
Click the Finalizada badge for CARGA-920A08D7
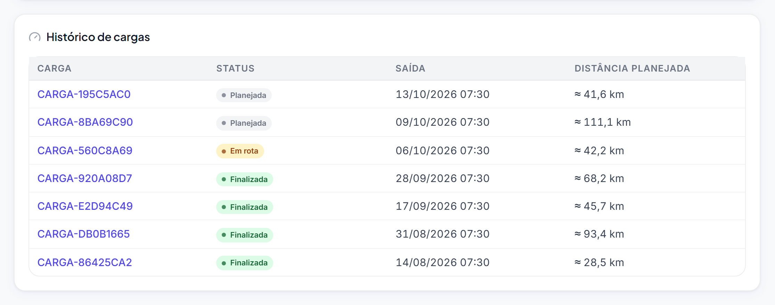point(245,179)
